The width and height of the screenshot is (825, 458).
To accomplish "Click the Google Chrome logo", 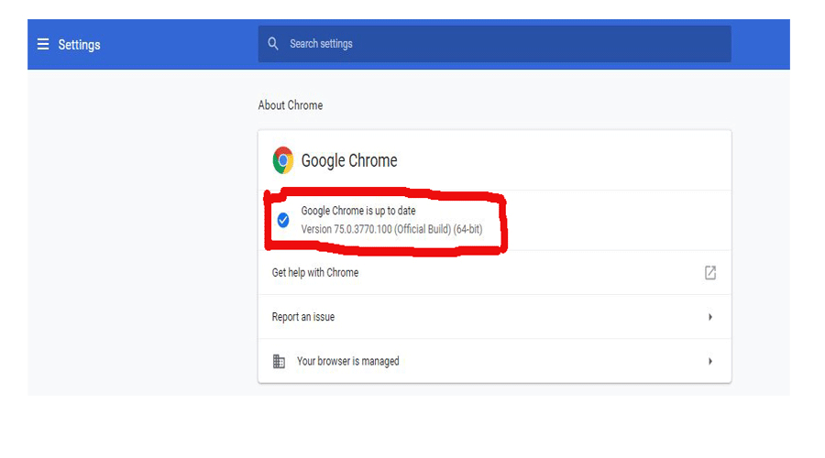I will (283, 160).
